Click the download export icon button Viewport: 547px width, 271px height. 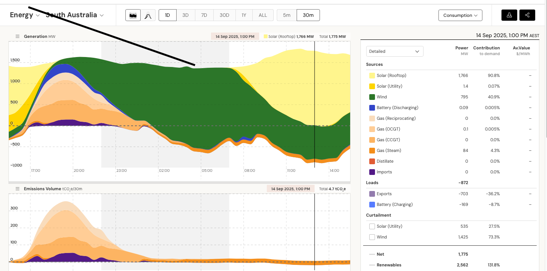[x=509, y=15]
